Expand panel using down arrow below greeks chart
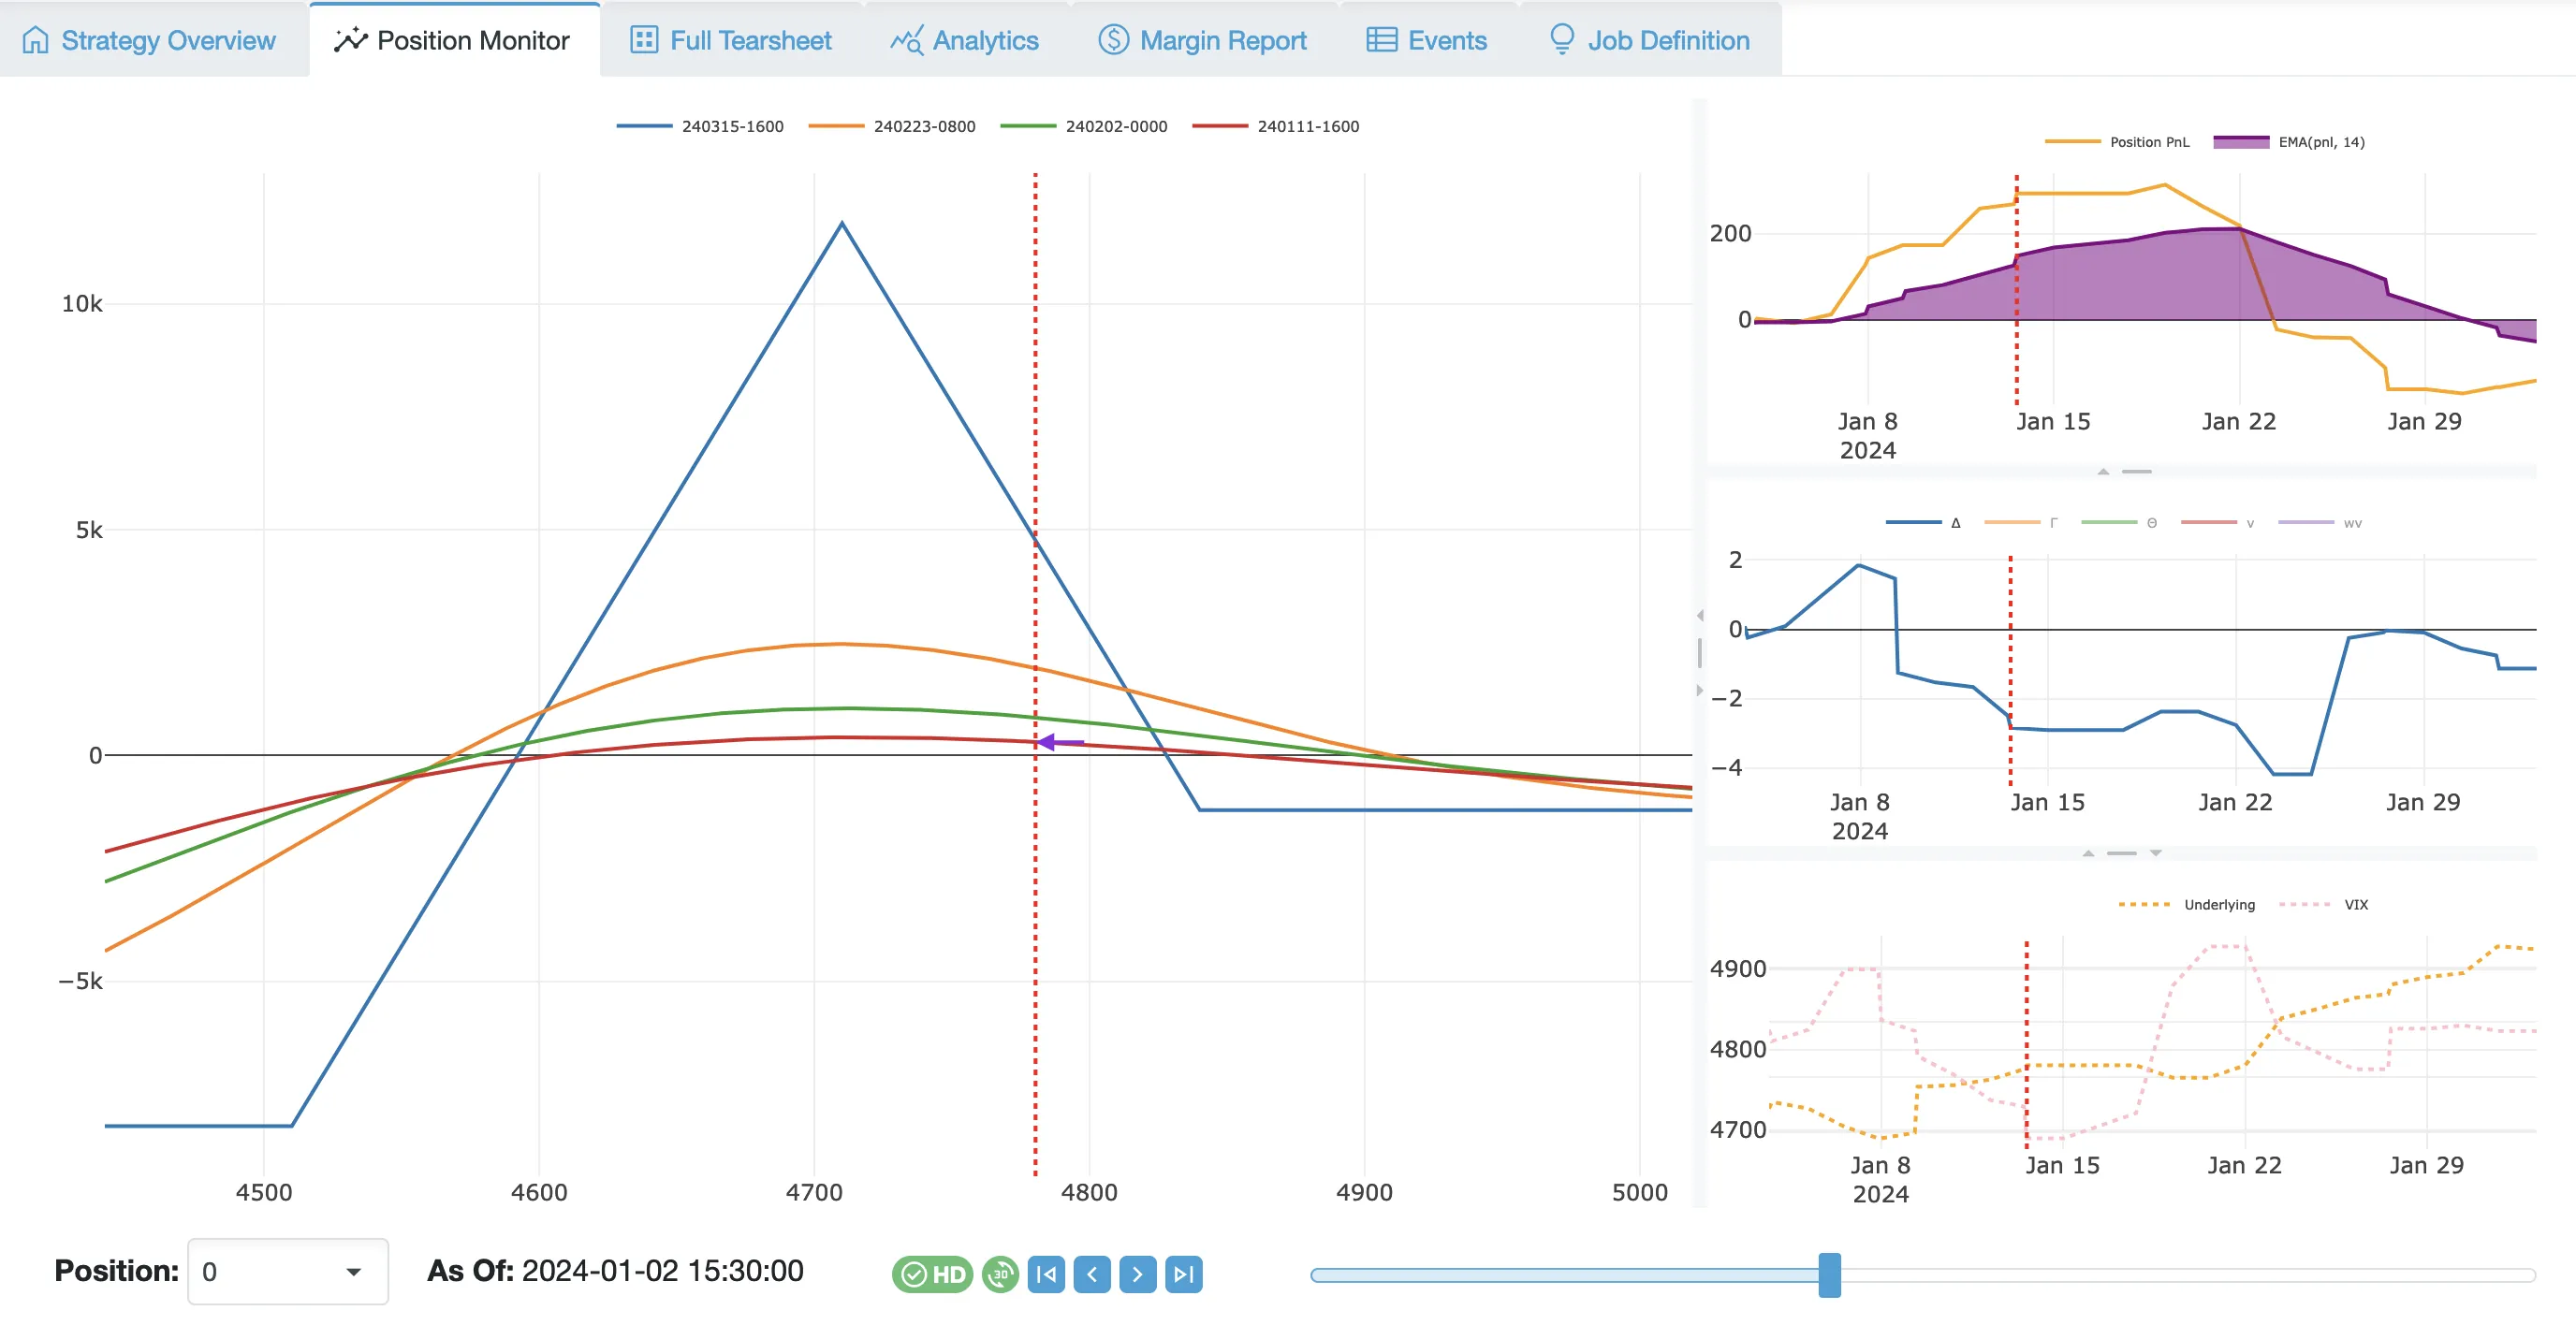This screenshot has width=2576, height=1325. (x=2156, y=853)
